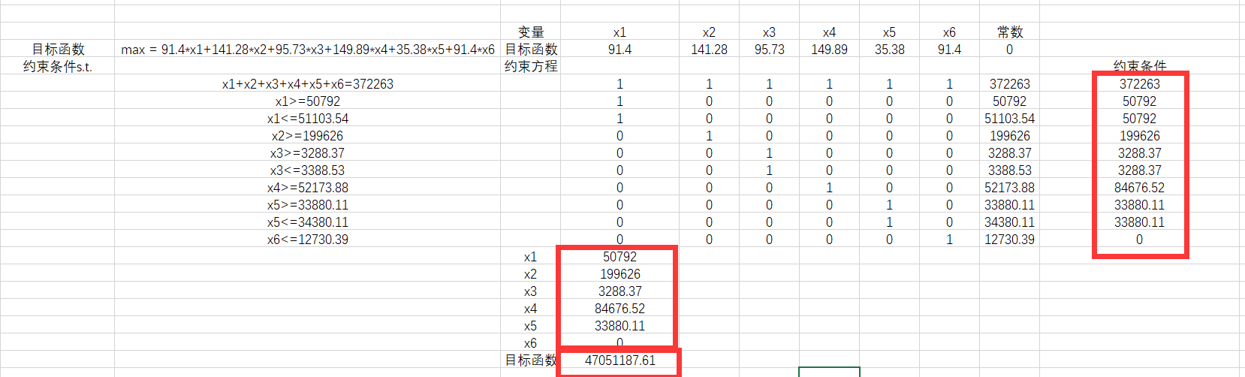This screenshot has height=377, width=1245.
Task: Select the 变量 header cell
Action: click(x=531, y=32)
